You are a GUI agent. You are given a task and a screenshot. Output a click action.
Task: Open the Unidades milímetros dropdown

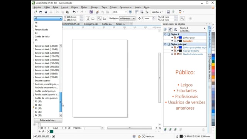tap(127, 19)
